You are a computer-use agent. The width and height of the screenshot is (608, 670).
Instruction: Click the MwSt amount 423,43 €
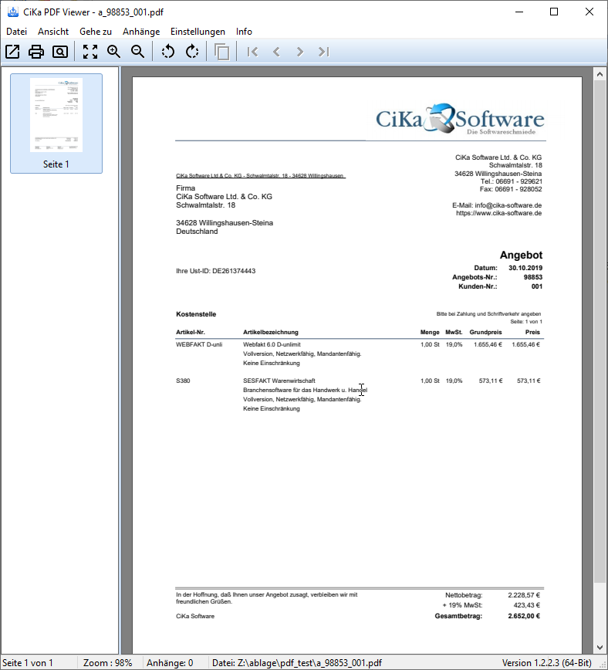pyautogui.click(x=526, y=605)
